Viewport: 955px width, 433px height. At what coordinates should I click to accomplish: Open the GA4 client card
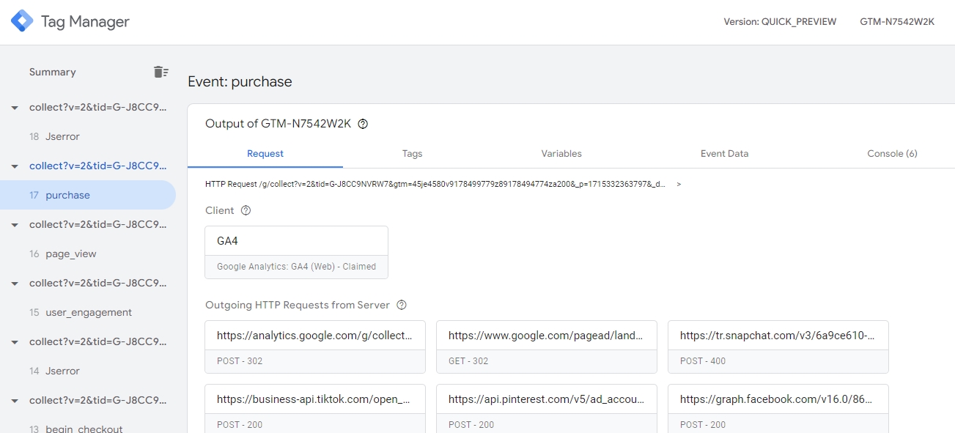[x=296, y=252]
